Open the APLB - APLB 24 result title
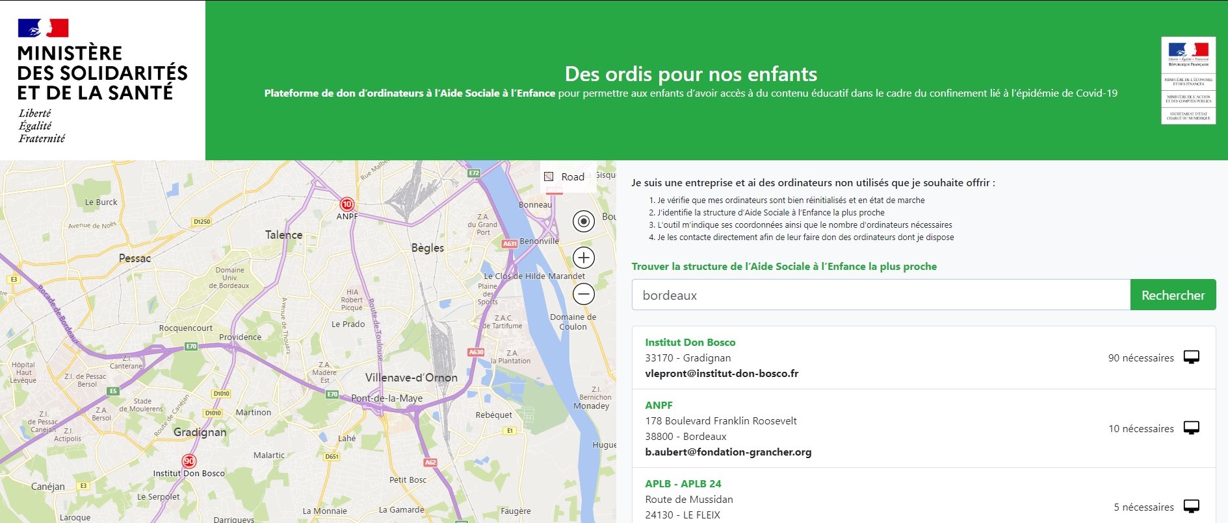Image resolution: width=1228 pixels, height=523 pixels. point(683,483)
